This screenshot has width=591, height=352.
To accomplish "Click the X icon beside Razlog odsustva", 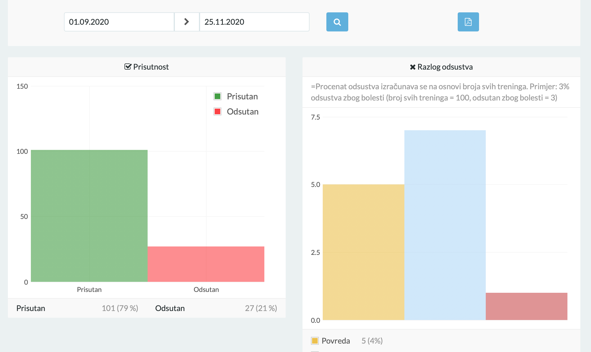I will (x=413, y=67).
